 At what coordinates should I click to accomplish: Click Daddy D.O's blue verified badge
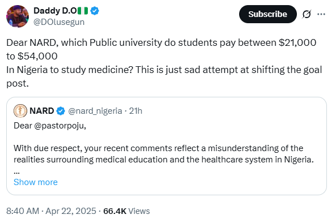click(95, 11)
